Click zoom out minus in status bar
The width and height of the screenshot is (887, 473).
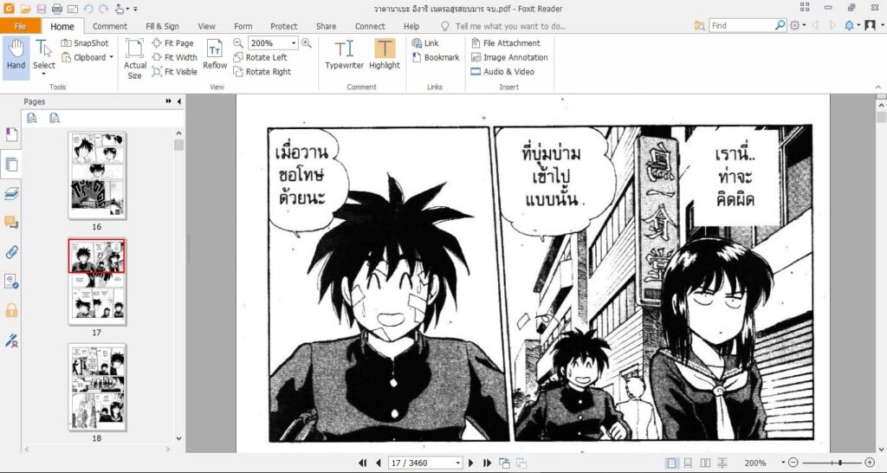(x=793, y=463)
